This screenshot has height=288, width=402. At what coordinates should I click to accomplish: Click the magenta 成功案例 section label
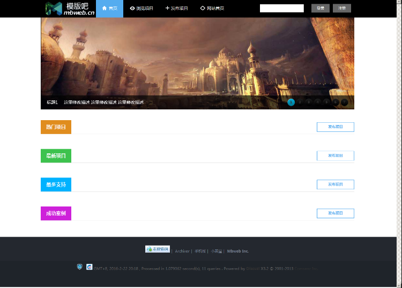click(x=56, y=213)
